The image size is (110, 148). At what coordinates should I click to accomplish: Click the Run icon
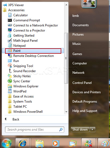pos(10,61)
